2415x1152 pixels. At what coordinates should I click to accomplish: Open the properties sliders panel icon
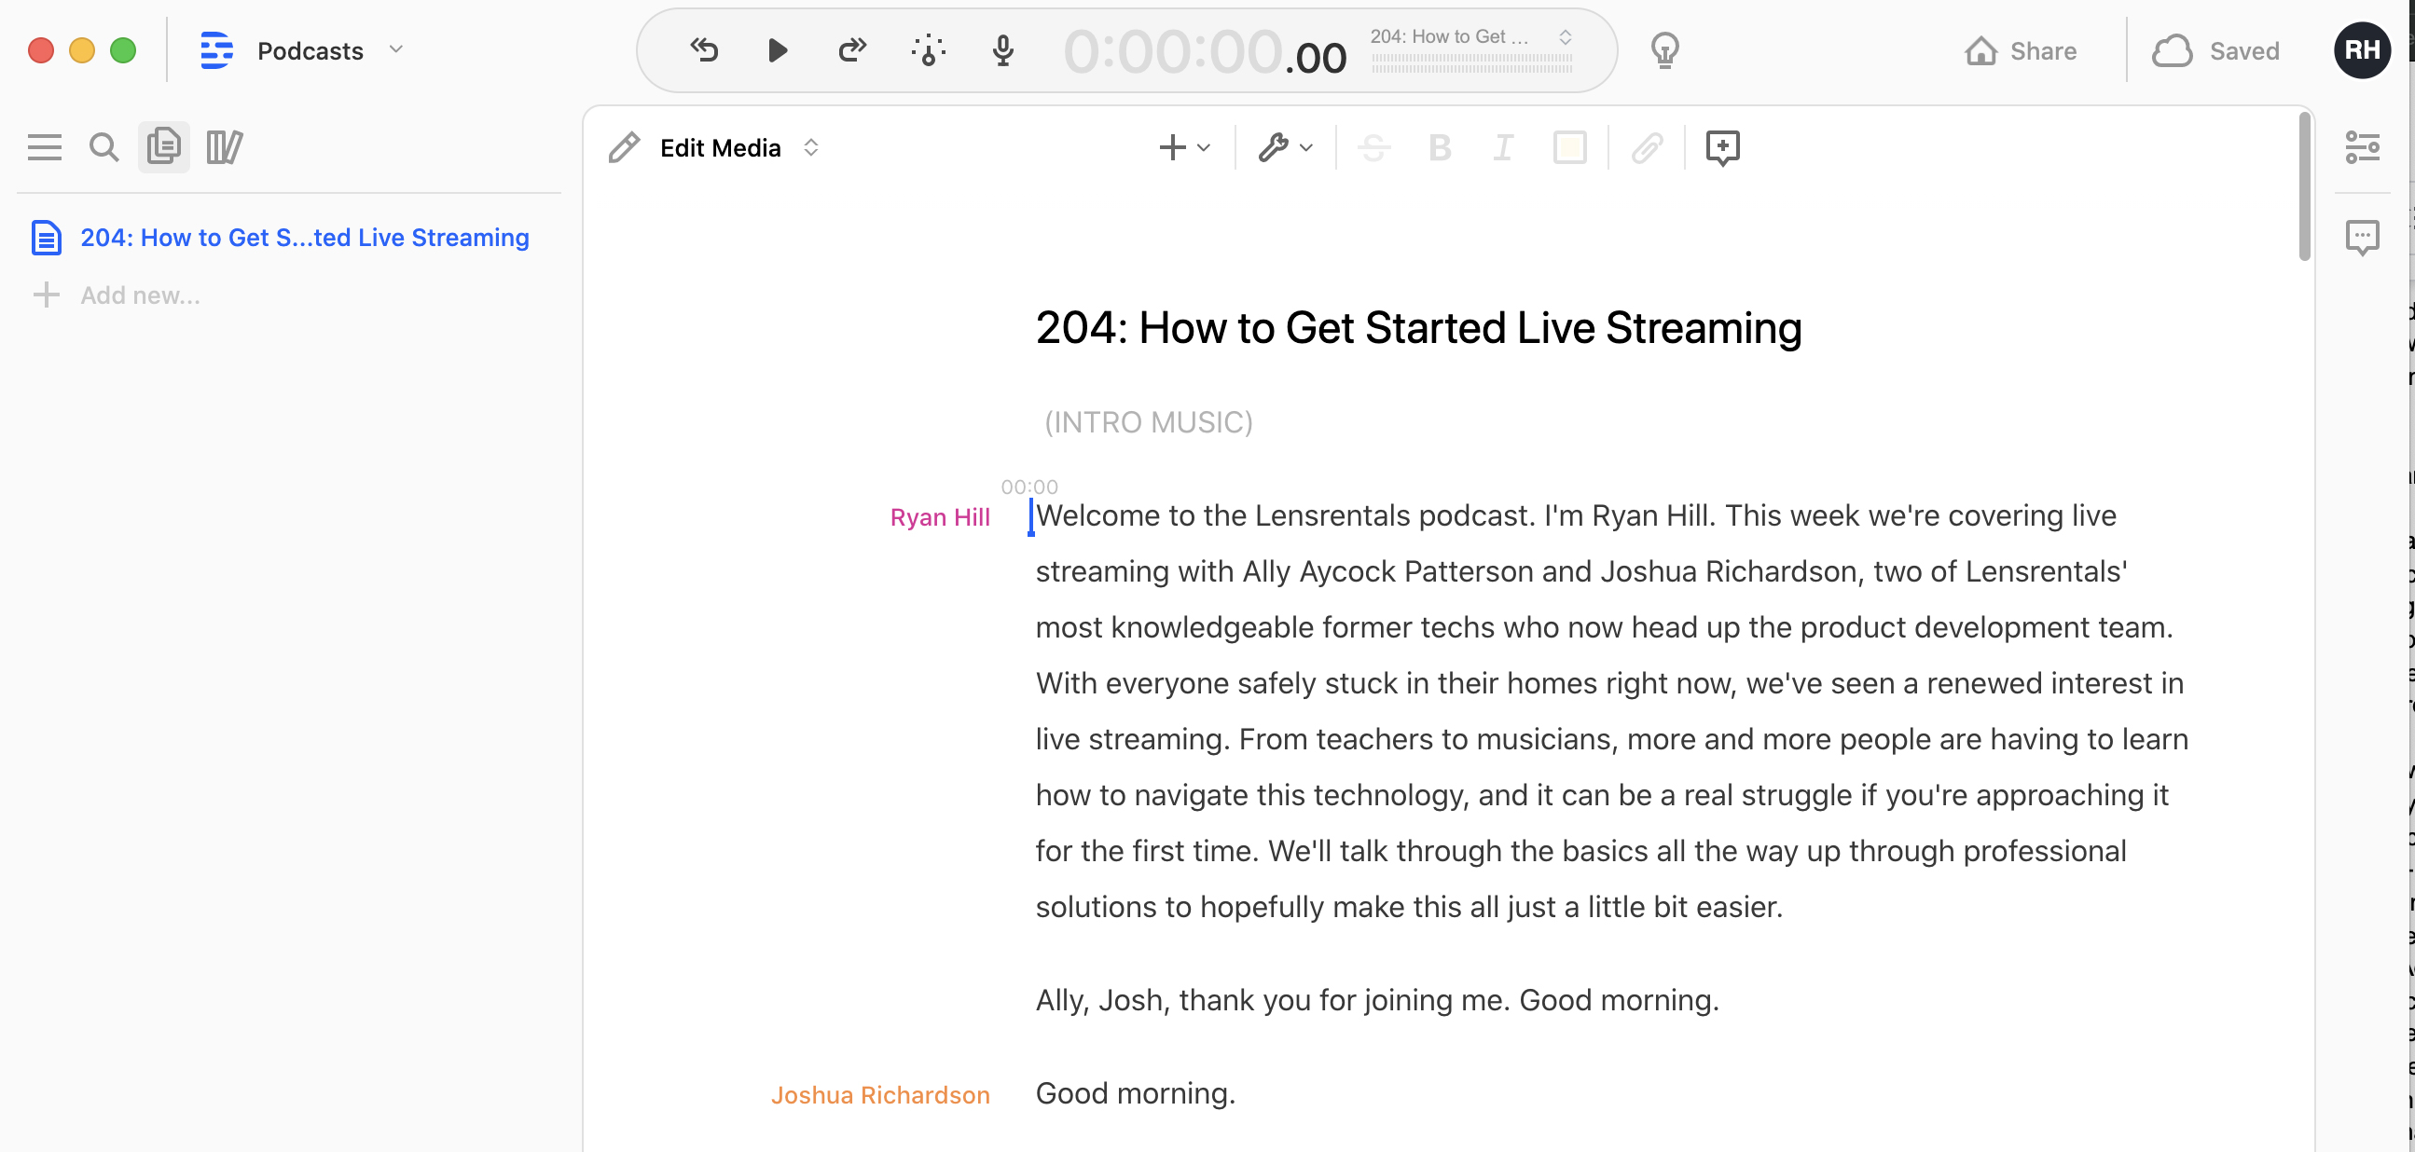(x=2362, y=147)
